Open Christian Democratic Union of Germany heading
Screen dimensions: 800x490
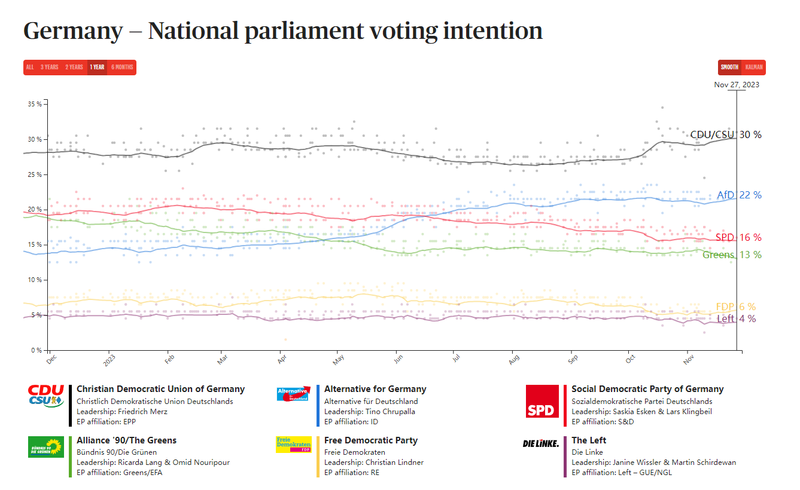click(160, 389)
